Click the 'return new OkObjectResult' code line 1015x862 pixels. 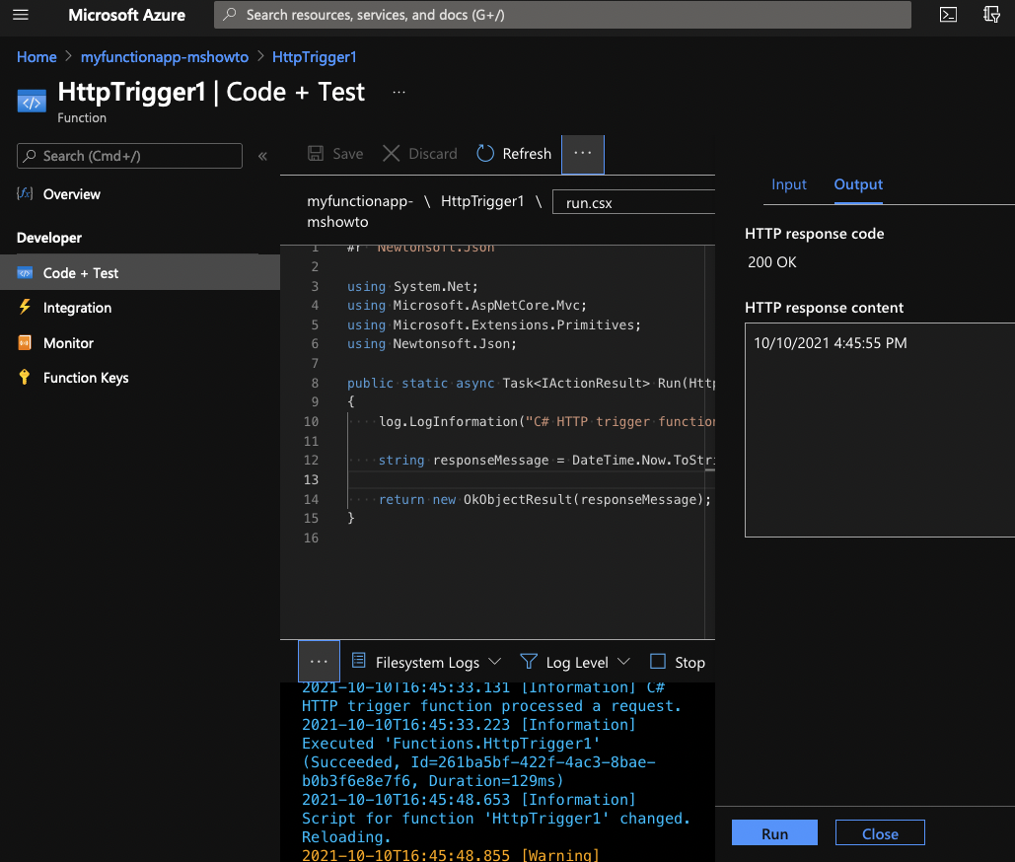coord(545,500)
